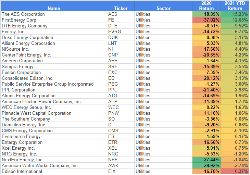250x175 pixels.
Task: Select the SRE ticker cell
Action: tap(121, 67)
